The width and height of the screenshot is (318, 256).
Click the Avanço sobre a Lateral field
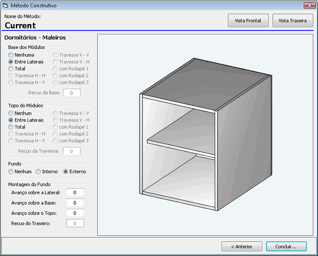click(75, 192)
